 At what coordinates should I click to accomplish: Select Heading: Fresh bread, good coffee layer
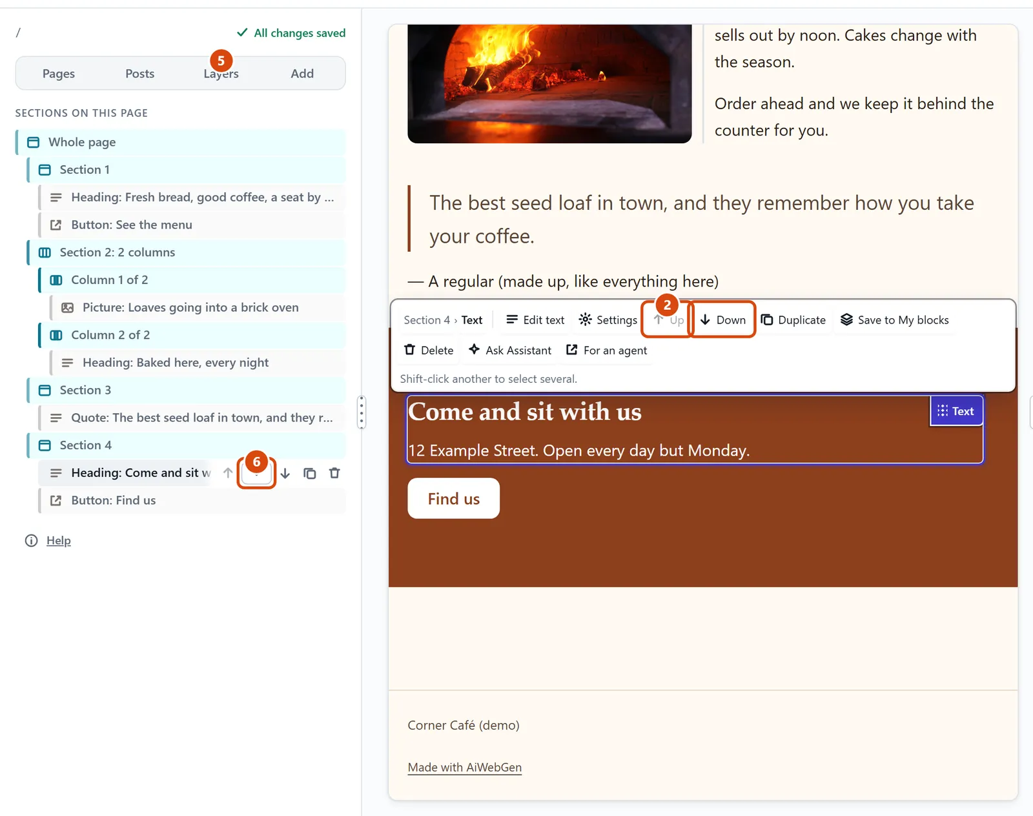tap(192, 198)
